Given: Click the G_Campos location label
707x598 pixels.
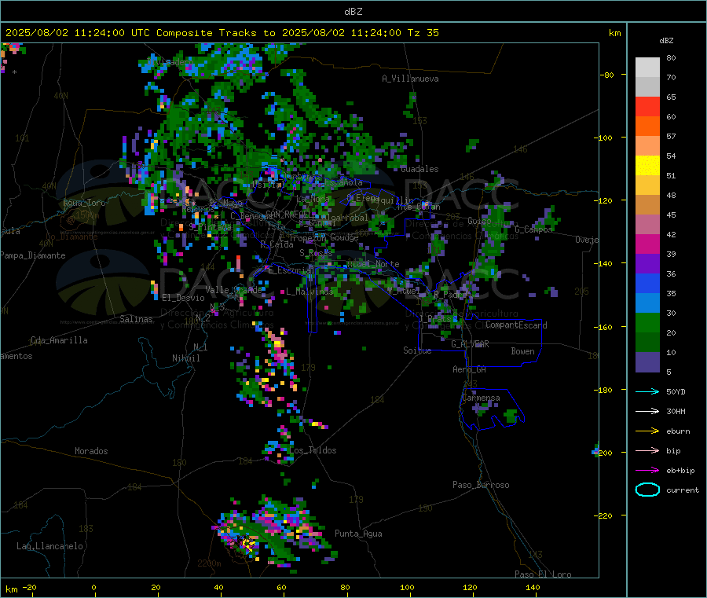Looking at the screenshot, I should point(533,229).
